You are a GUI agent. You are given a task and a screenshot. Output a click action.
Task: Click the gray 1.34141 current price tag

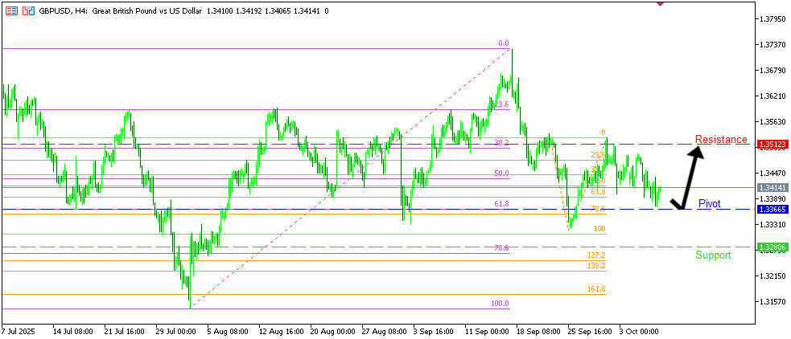[x=772, y=187]
